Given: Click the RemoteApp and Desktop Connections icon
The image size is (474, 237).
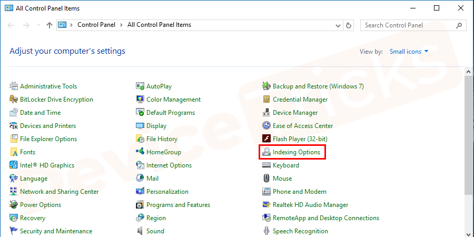Looking at the screenshot, I should [266, 218].
